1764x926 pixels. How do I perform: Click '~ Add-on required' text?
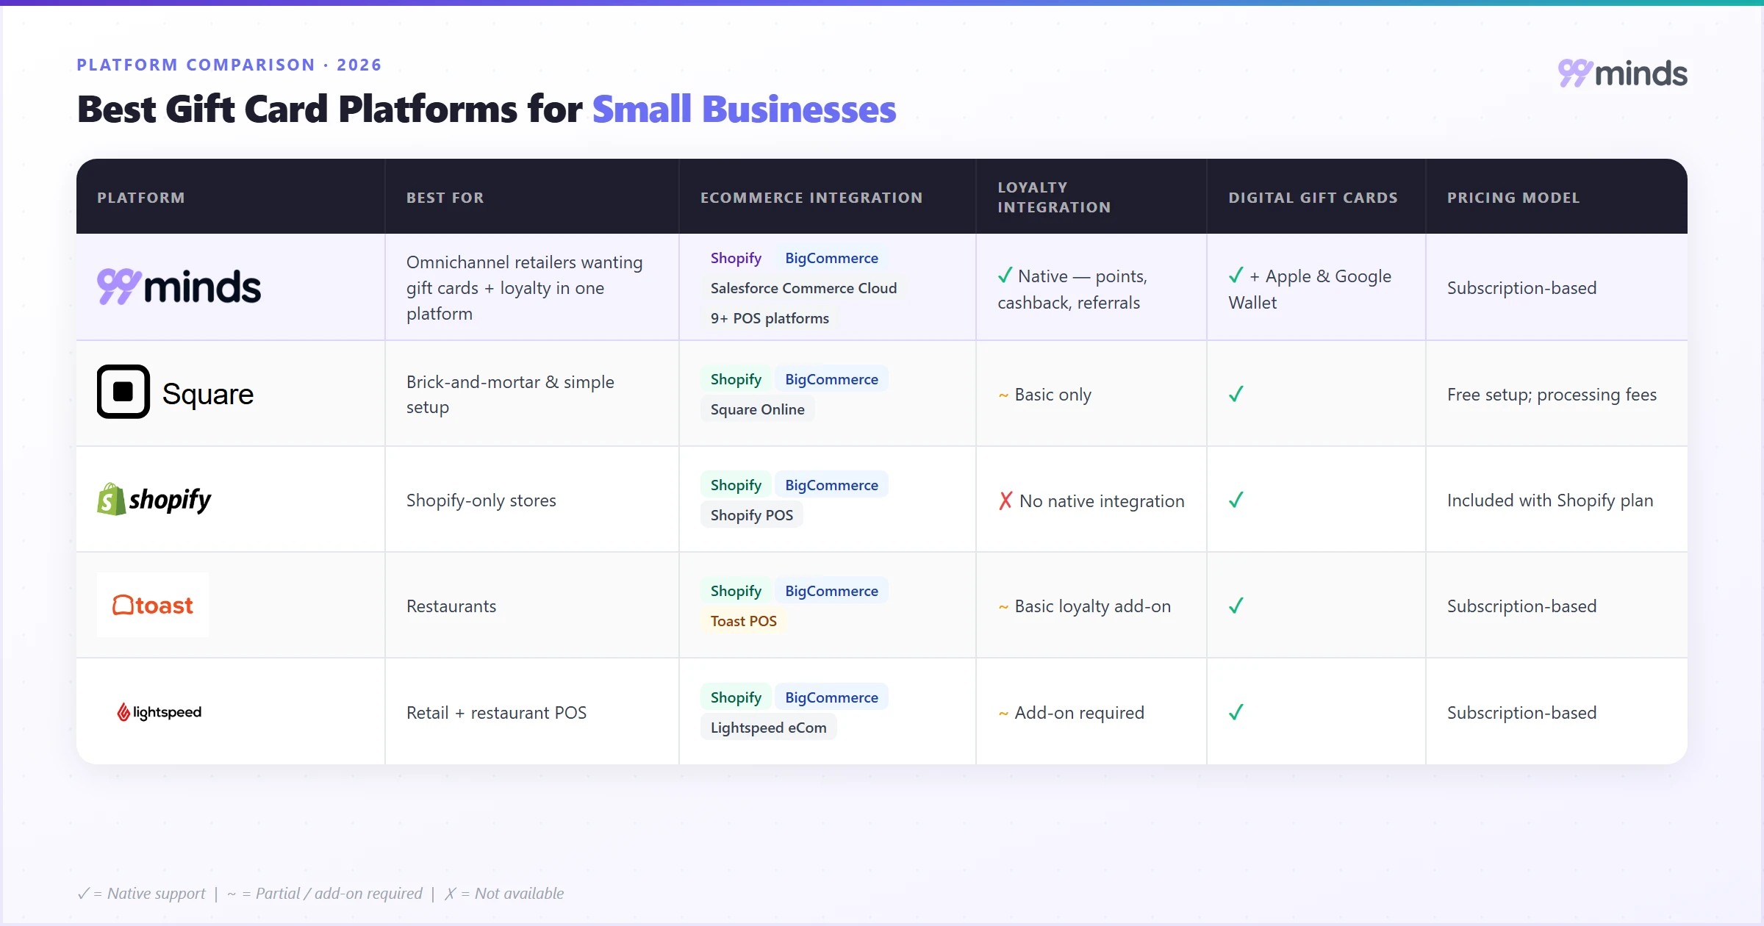point(1071,713)
